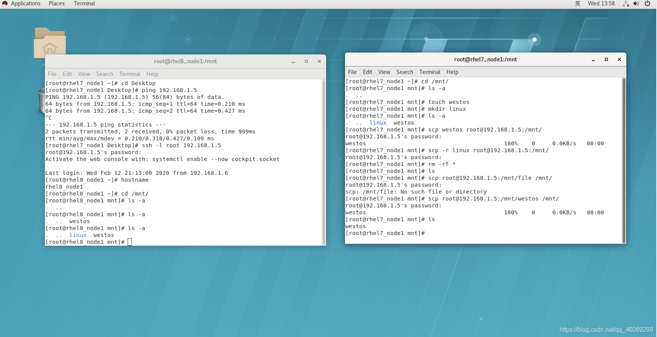Maximize the rhel8_node1 terminal window
The height and width of the screenshot is (337, 657).
(306, 61)
